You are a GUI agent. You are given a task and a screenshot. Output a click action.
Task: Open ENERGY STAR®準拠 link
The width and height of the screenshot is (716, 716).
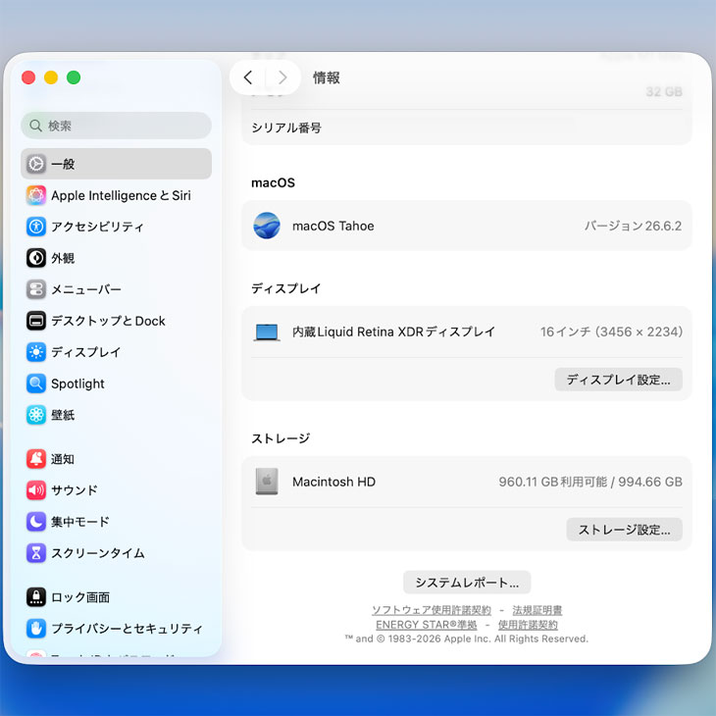[426, 625]
